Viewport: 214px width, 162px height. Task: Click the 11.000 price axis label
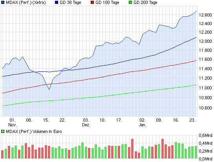(x=205, y=88)
